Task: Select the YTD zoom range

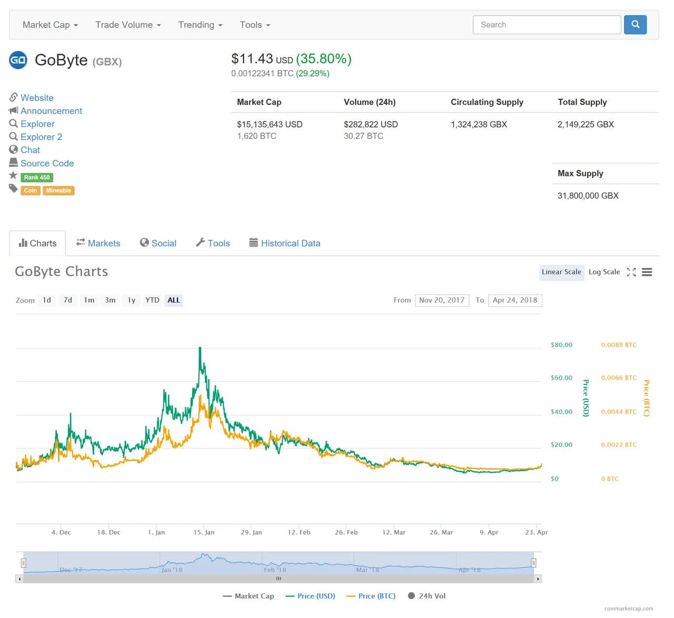Action: [x=152, y=300]
